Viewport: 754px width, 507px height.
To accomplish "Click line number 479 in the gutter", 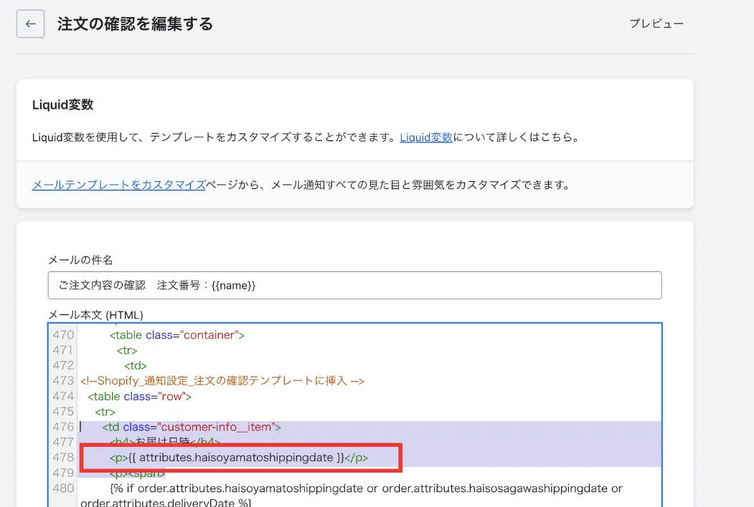I will 63,473.
